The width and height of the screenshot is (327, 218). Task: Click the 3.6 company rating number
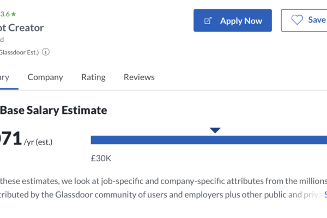pyautogui.click(x=5, y=14)
